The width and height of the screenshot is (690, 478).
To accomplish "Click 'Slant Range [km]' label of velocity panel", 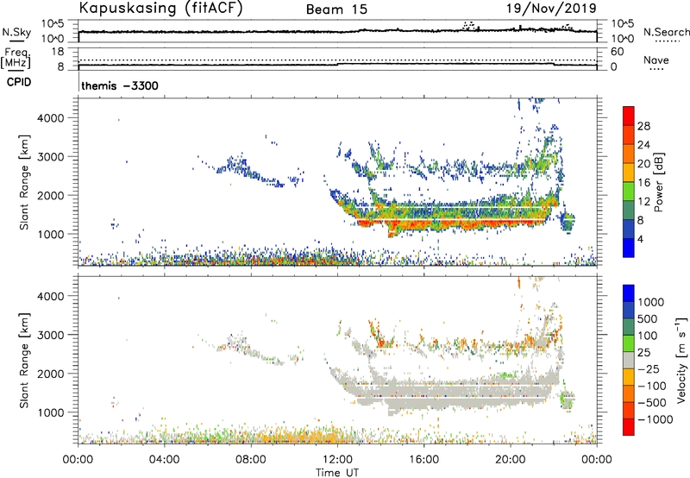I will [24, 361].
